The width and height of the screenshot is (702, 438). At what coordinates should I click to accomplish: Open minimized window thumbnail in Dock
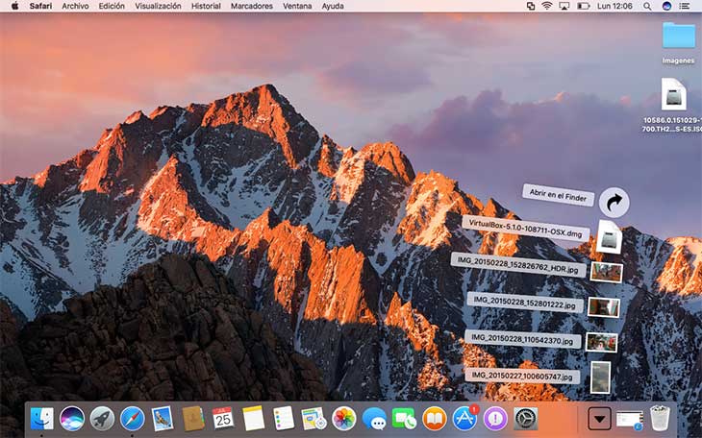tap(630, 420)
